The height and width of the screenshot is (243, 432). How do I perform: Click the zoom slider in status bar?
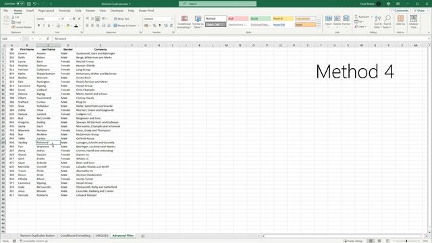pyautogui.click(x=406, y=241)
